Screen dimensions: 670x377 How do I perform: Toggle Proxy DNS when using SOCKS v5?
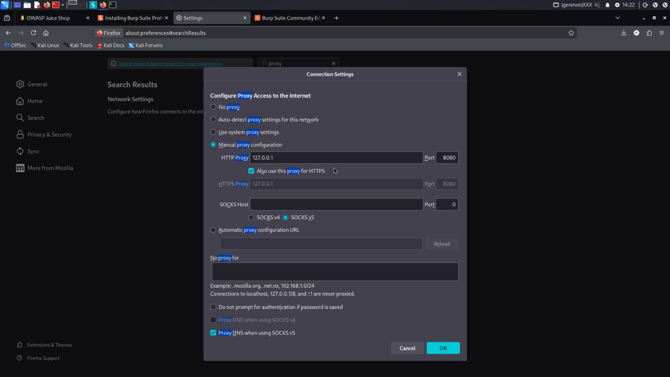pyautogui.click(x=213, y=333)
